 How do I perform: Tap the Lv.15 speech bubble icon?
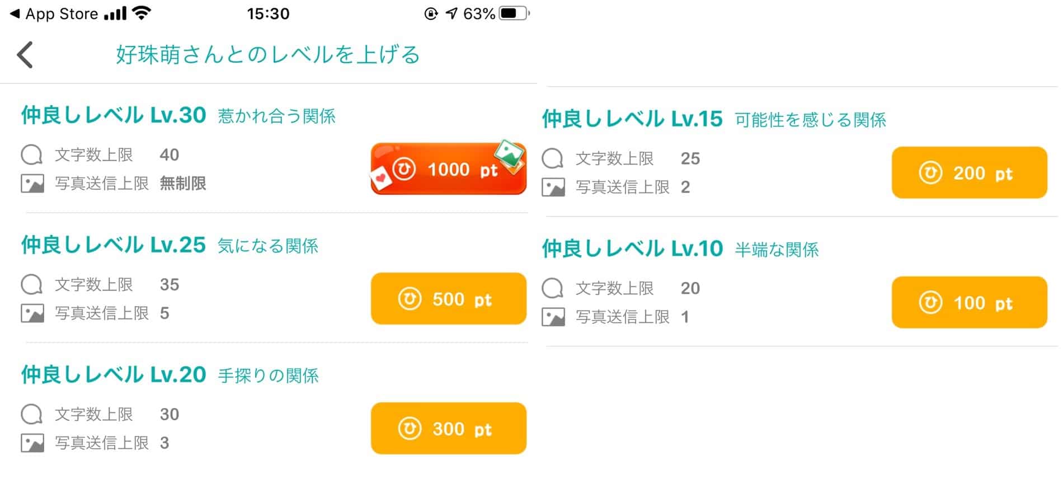click(x=552, y=158)
